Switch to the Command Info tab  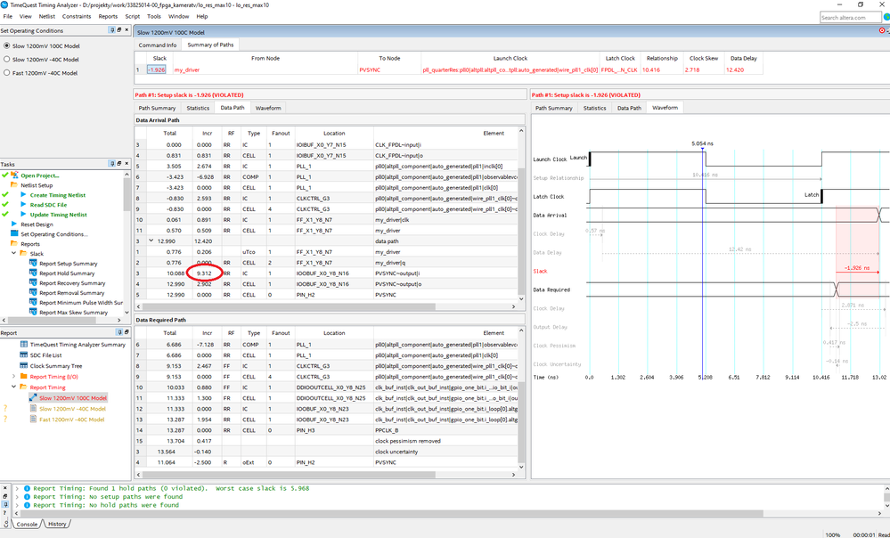click(157, 45)
